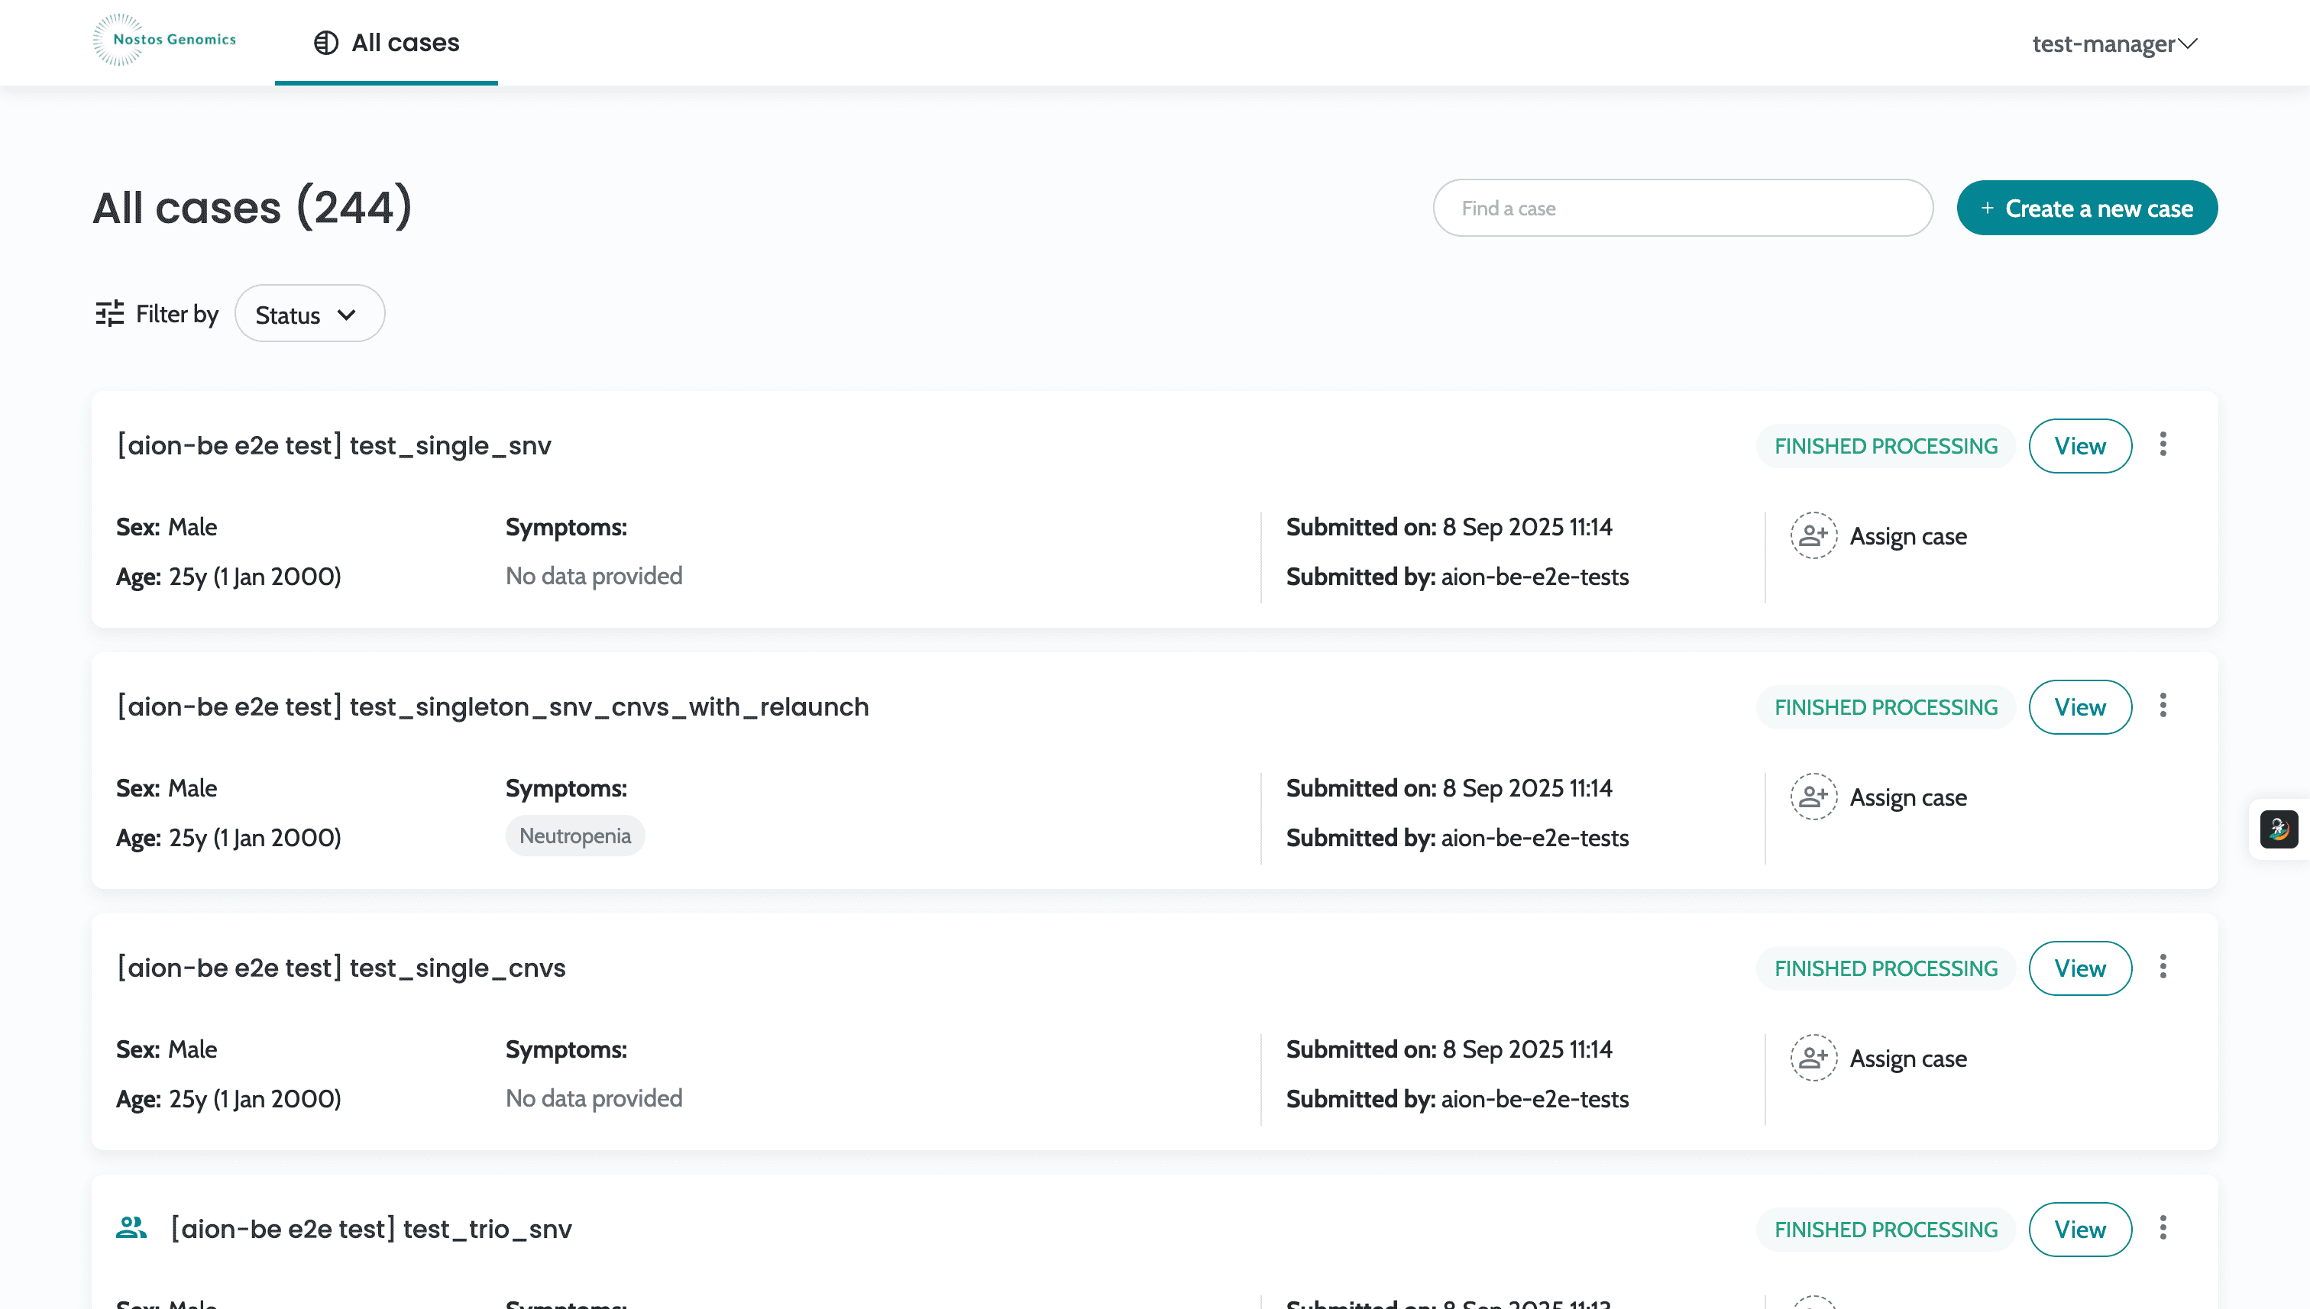Click the Find a case search field
2310x1309 pixels.
point(1681,208)
